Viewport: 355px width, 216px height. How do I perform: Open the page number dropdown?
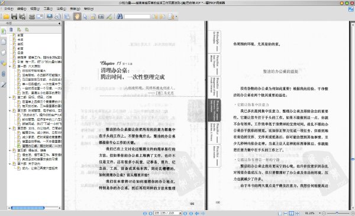[x=180, y=213]
